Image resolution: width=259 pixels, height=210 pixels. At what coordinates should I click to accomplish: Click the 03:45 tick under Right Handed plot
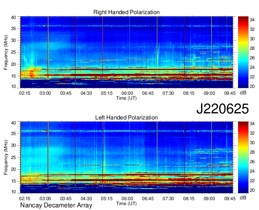coord(66,93)
